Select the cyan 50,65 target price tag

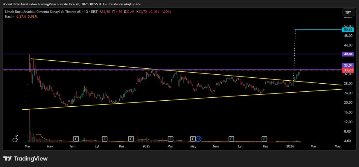click(x=349, y=30)
